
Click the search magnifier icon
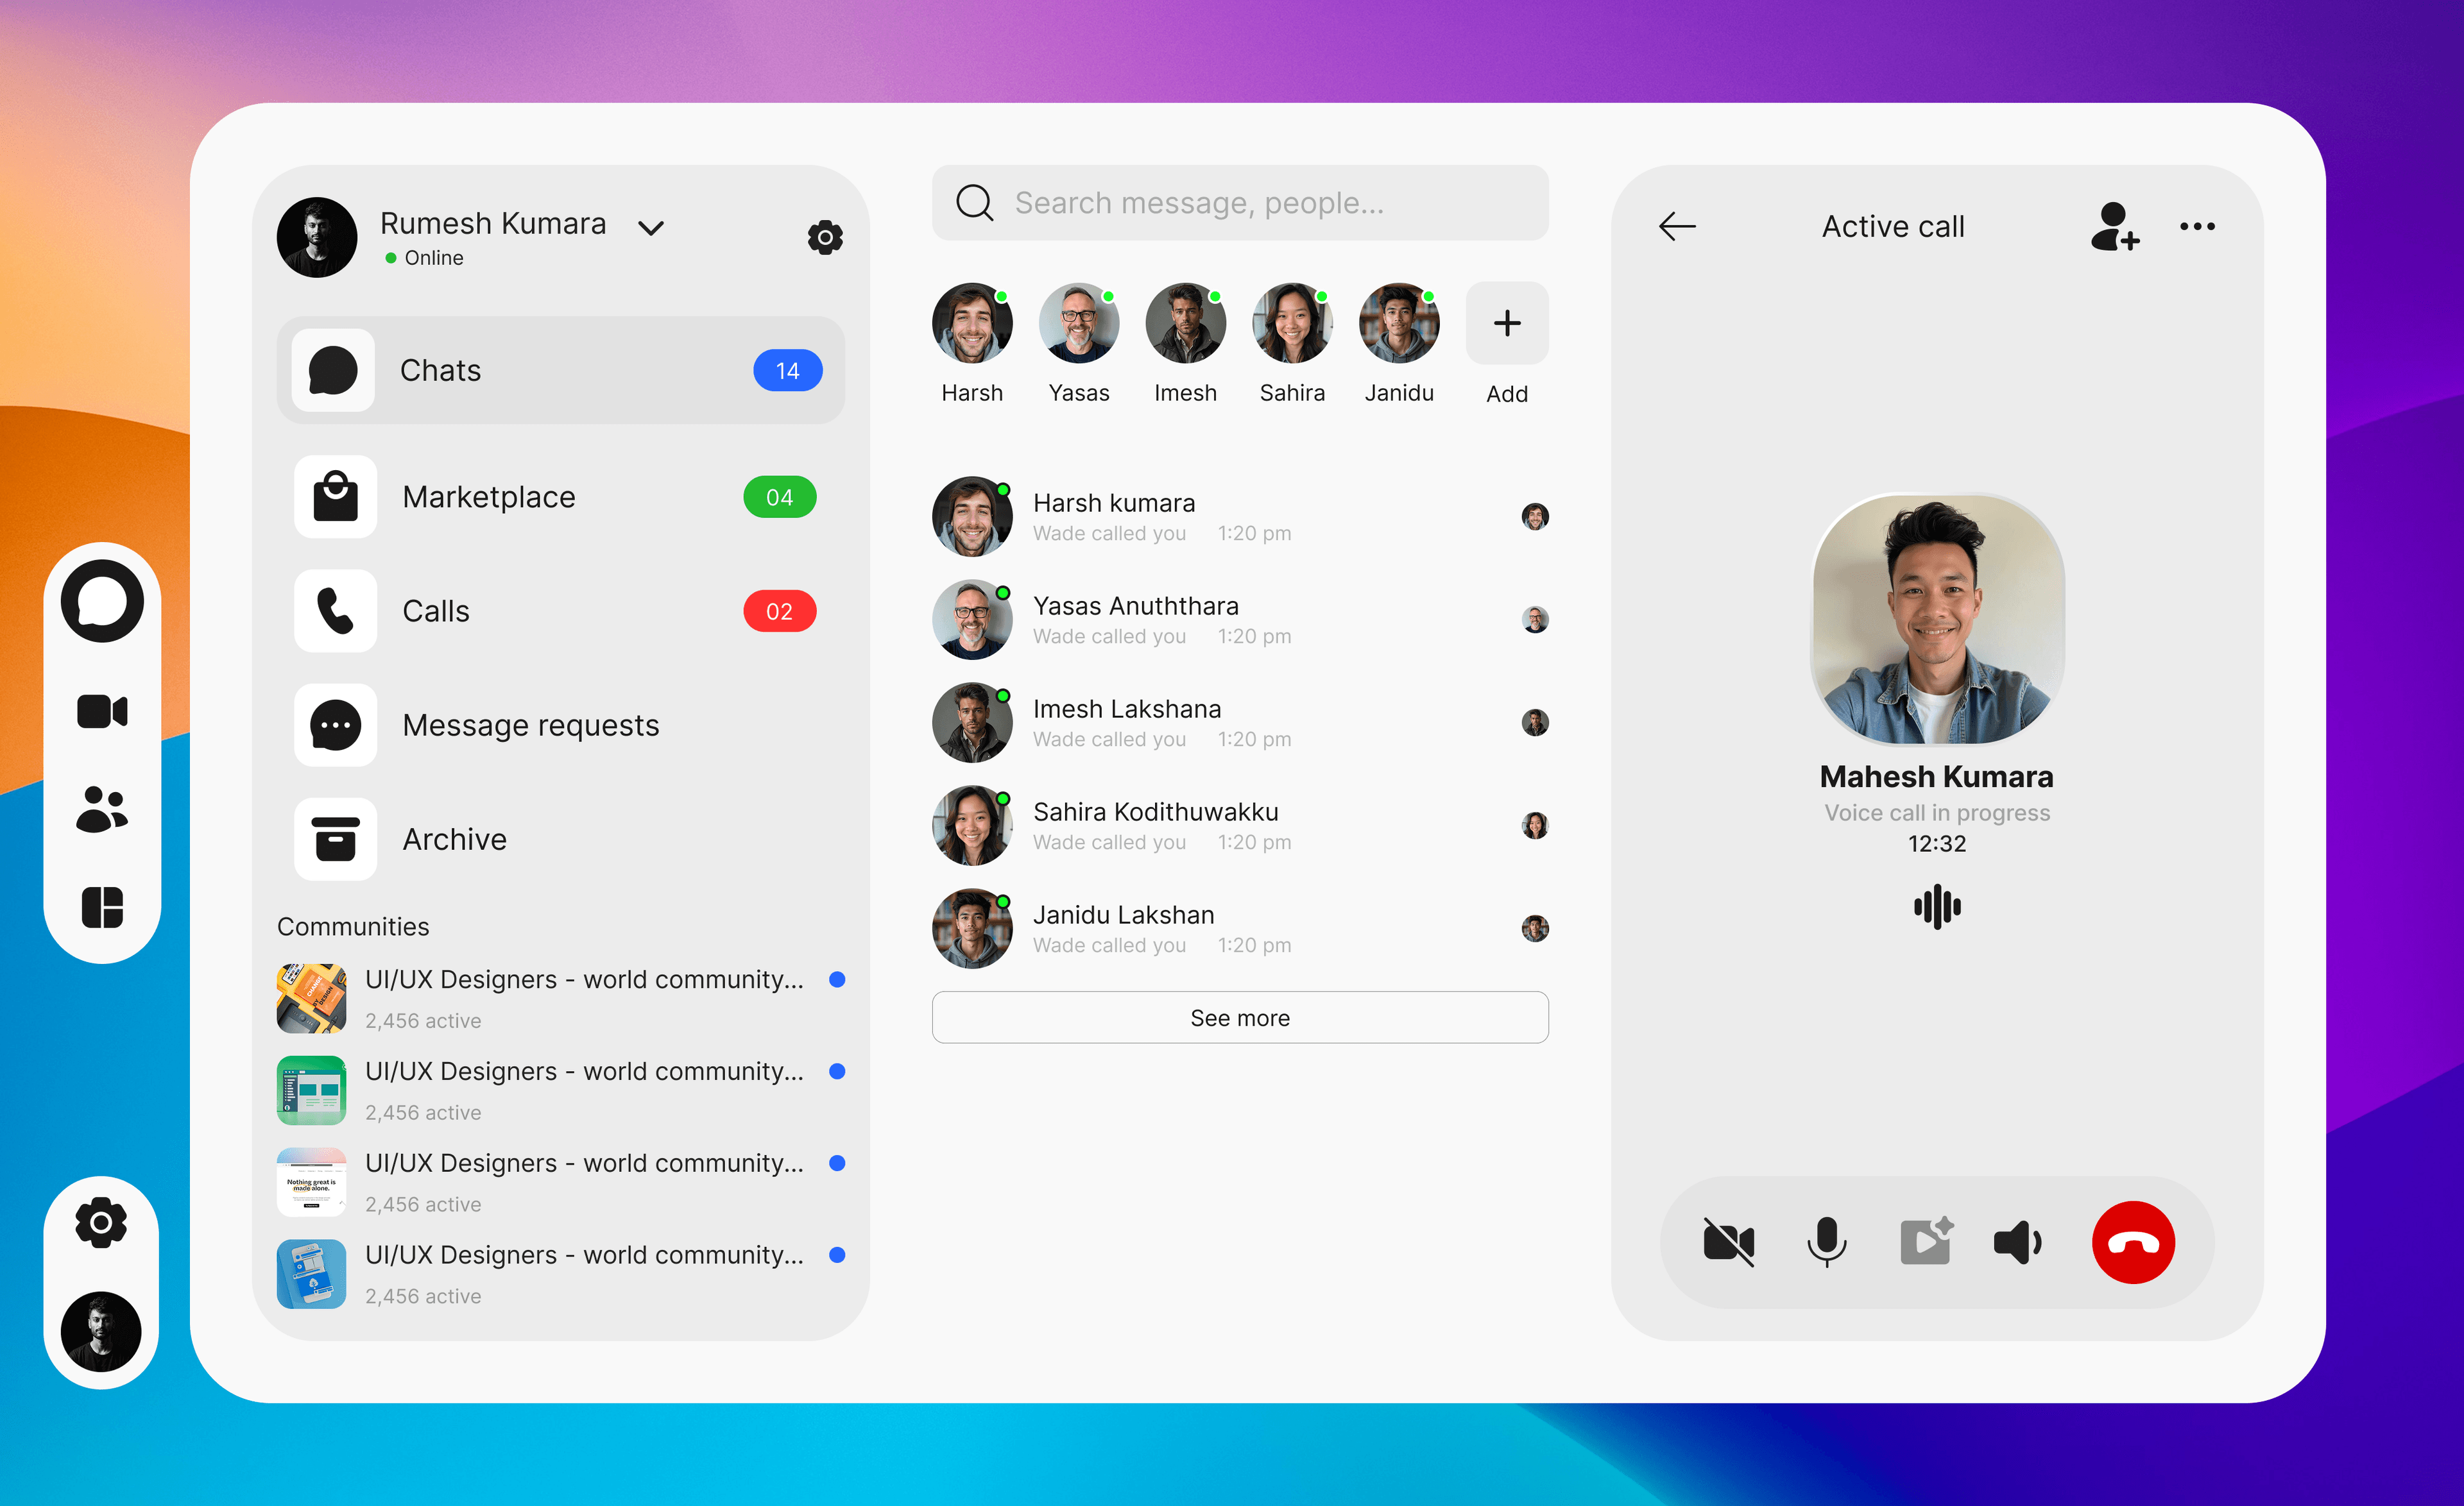pyautogui.click(x=974, y=203)
